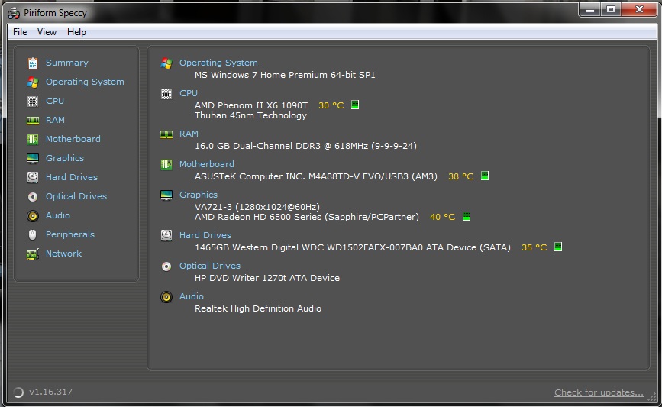
Task: Open the Operating System heading link
Action: click(x=218, y=63)
